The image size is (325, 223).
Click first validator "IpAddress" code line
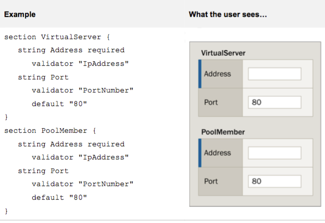click(80, 64)
